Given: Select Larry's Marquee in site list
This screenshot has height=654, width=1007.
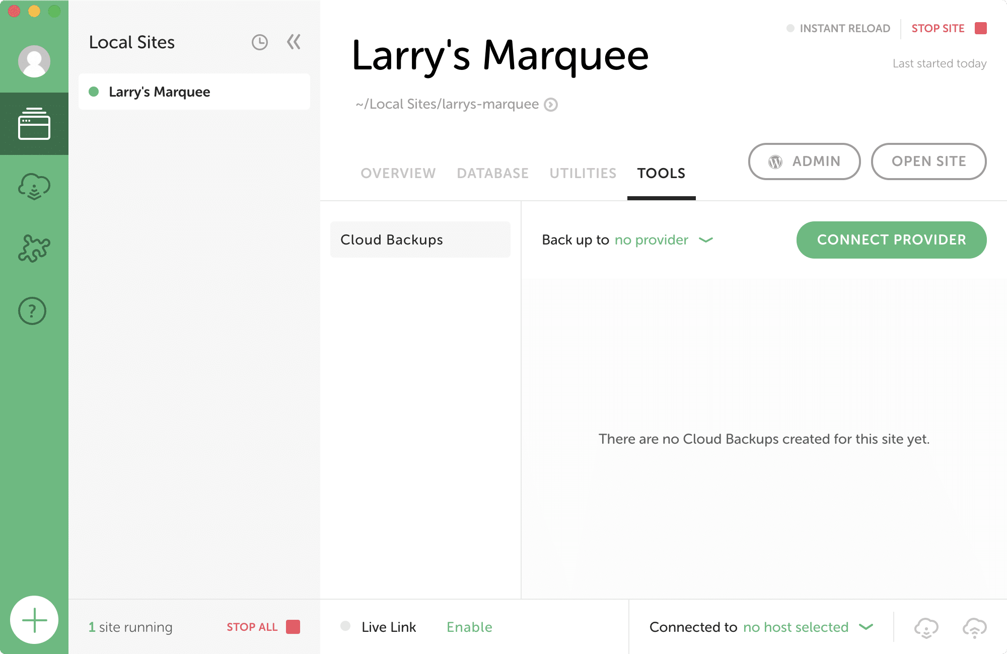Looking at the screenshot, I should coord(194,92).
